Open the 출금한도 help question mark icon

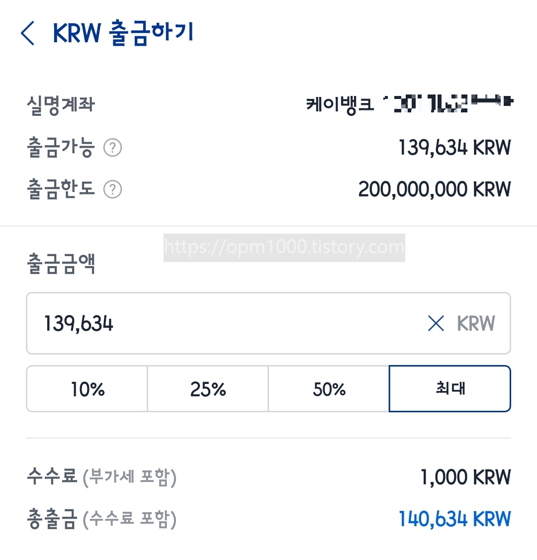pyautogui.click(x=112, y=189)
